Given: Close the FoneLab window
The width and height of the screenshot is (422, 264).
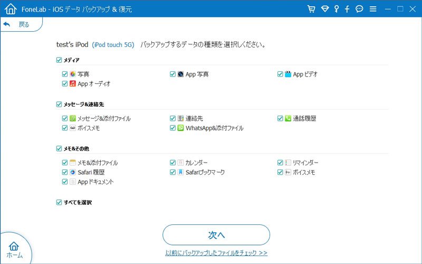Looking at the screenshot, I should point(413,9).
